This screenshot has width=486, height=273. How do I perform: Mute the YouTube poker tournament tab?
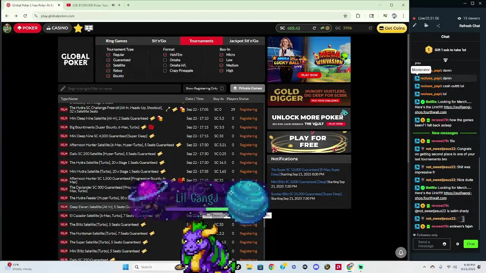(x=113, y=5)
